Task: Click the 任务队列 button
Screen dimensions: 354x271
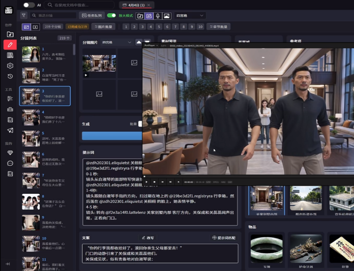Action: pos(92,16)
